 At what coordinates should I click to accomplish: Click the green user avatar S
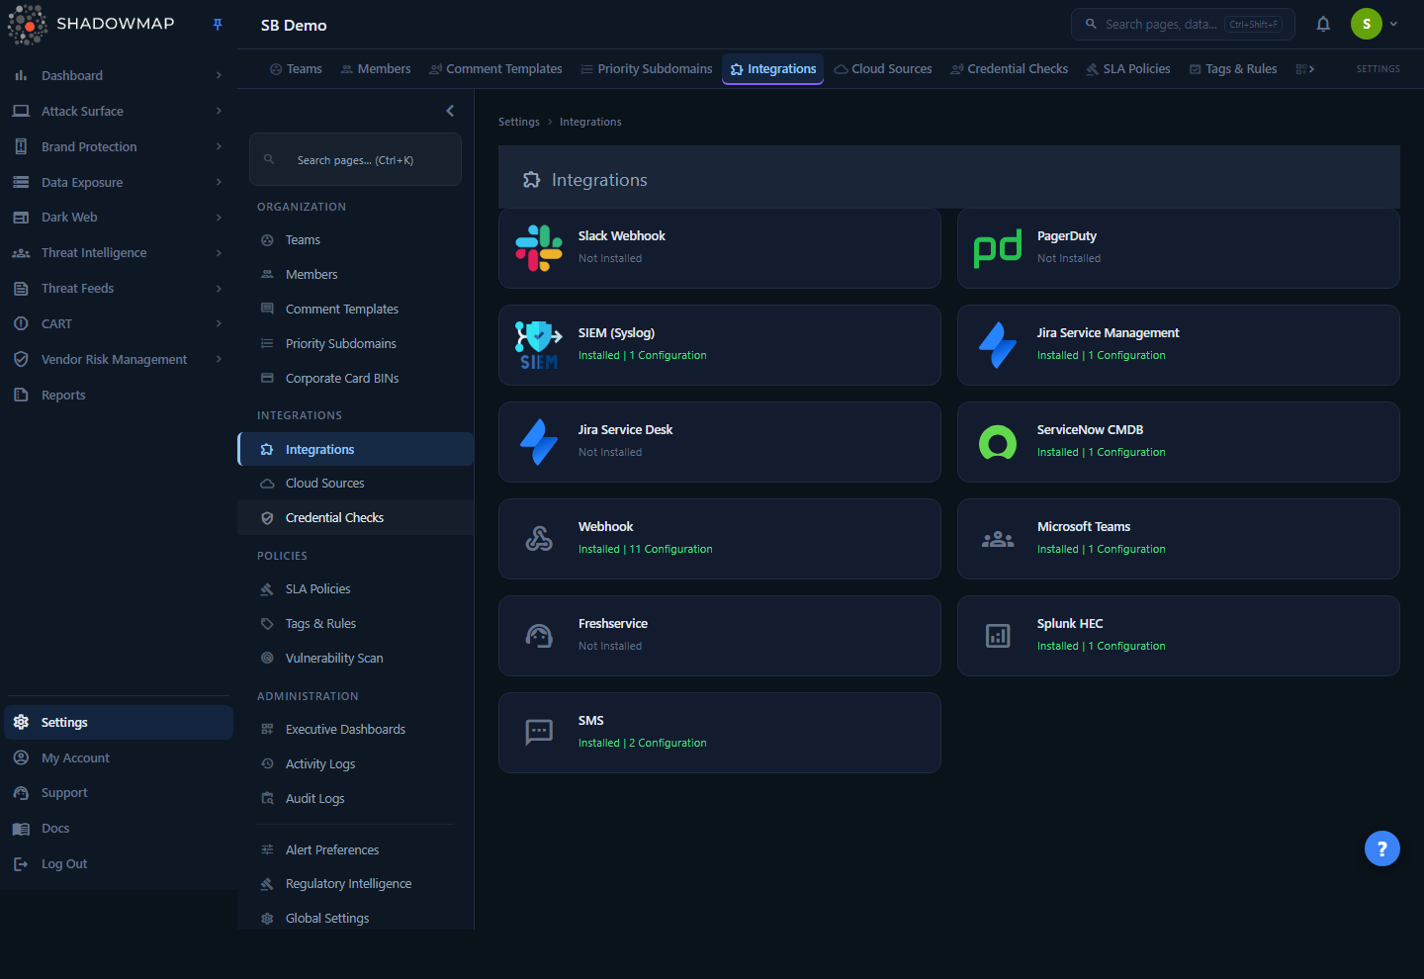point(1367,24)
